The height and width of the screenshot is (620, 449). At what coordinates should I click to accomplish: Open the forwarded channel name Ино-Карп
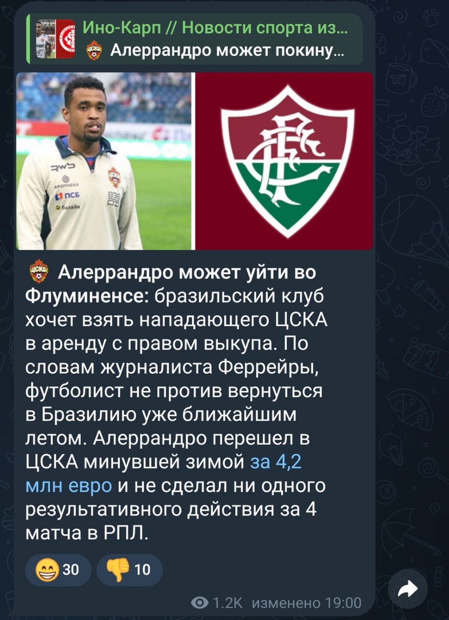click(215, 28)
